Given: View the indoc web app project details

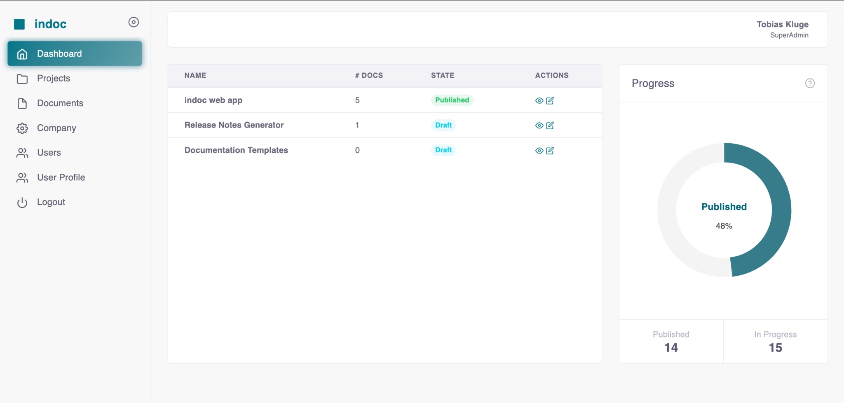Looking at the screenshot, I should (539, 100).
